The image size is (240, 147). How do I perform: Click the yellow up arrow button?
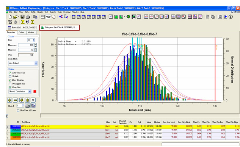pyautogui.click(x=28, y=100)
